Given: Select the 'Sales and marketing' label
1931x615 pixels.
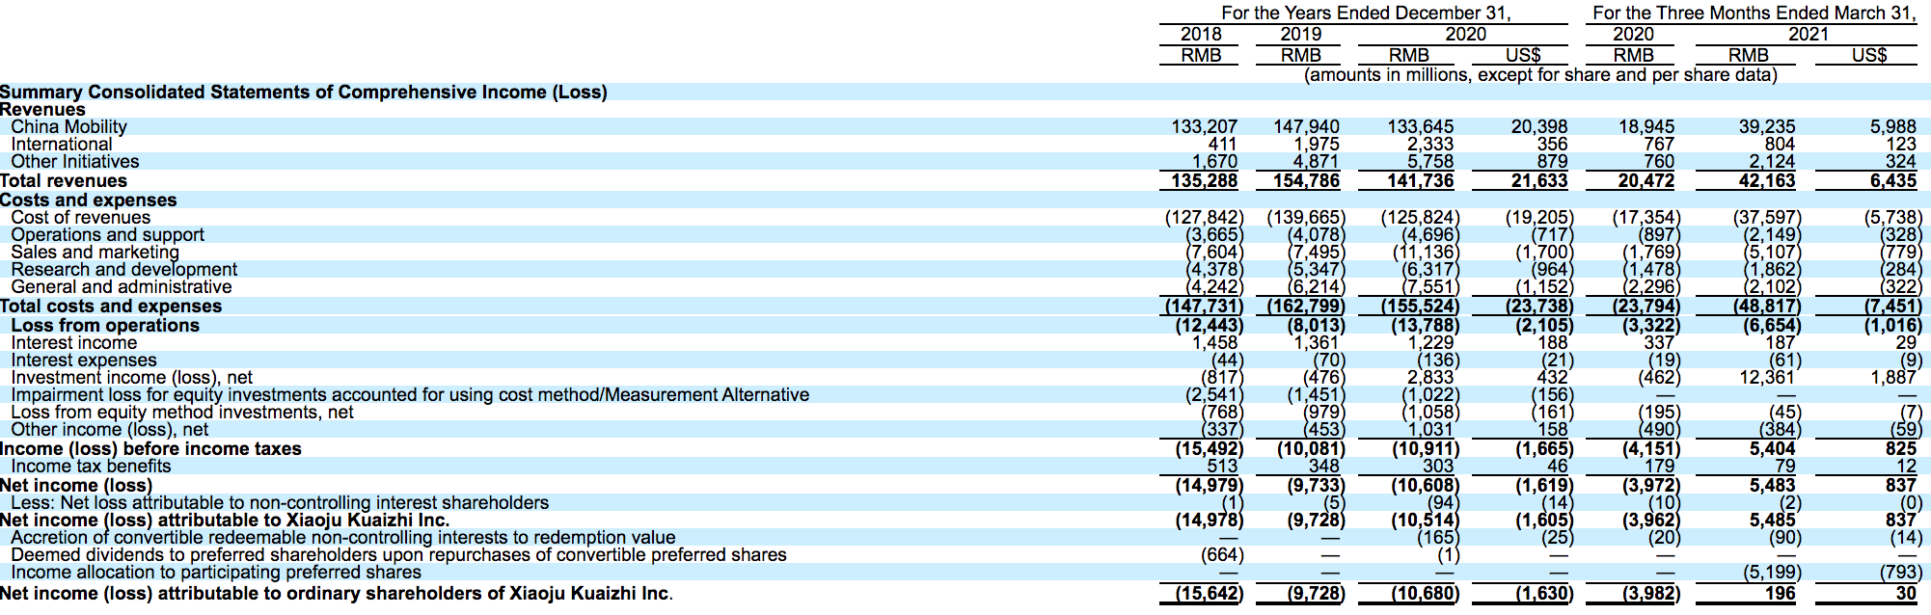Looking at the screenshot, I should coord(95,252).
